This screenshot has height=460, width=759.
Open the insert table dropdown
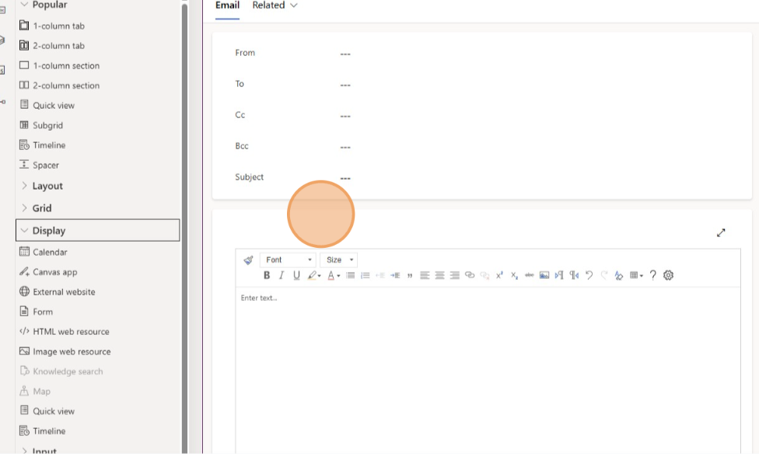click(636, 275)
